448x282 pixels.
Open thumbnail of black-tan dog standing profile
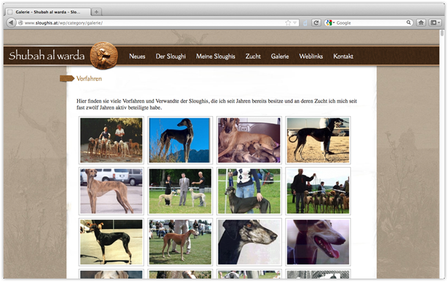click(x=111, y=242)
